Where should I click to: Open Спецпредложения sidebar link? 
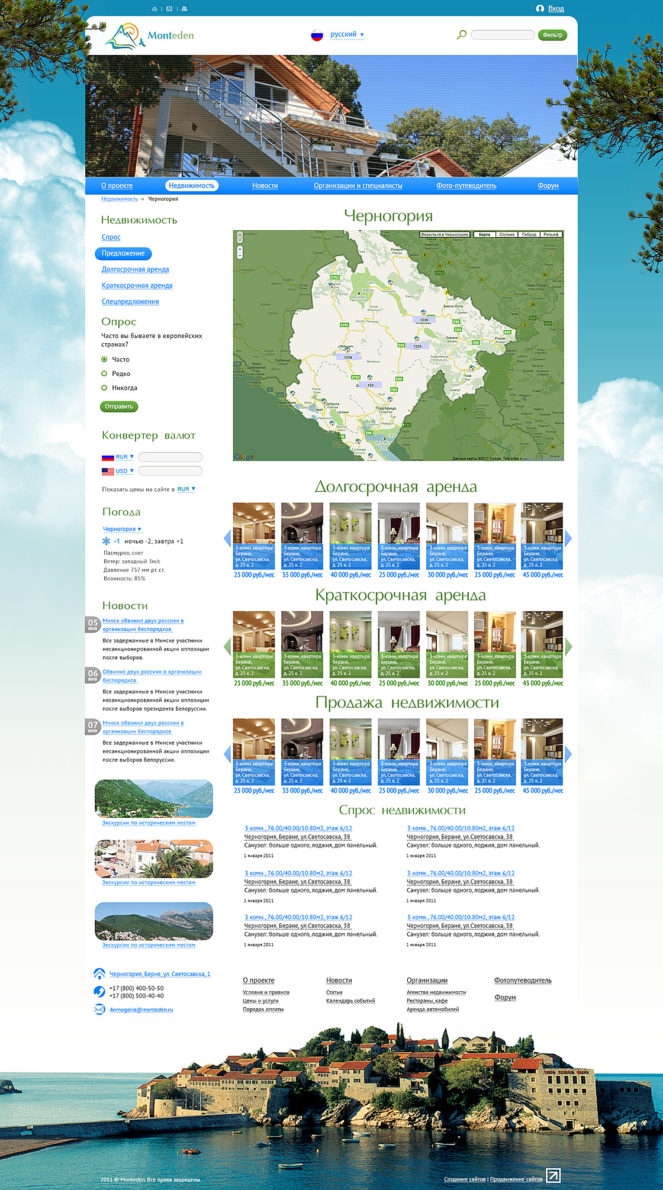pos(130,301)
